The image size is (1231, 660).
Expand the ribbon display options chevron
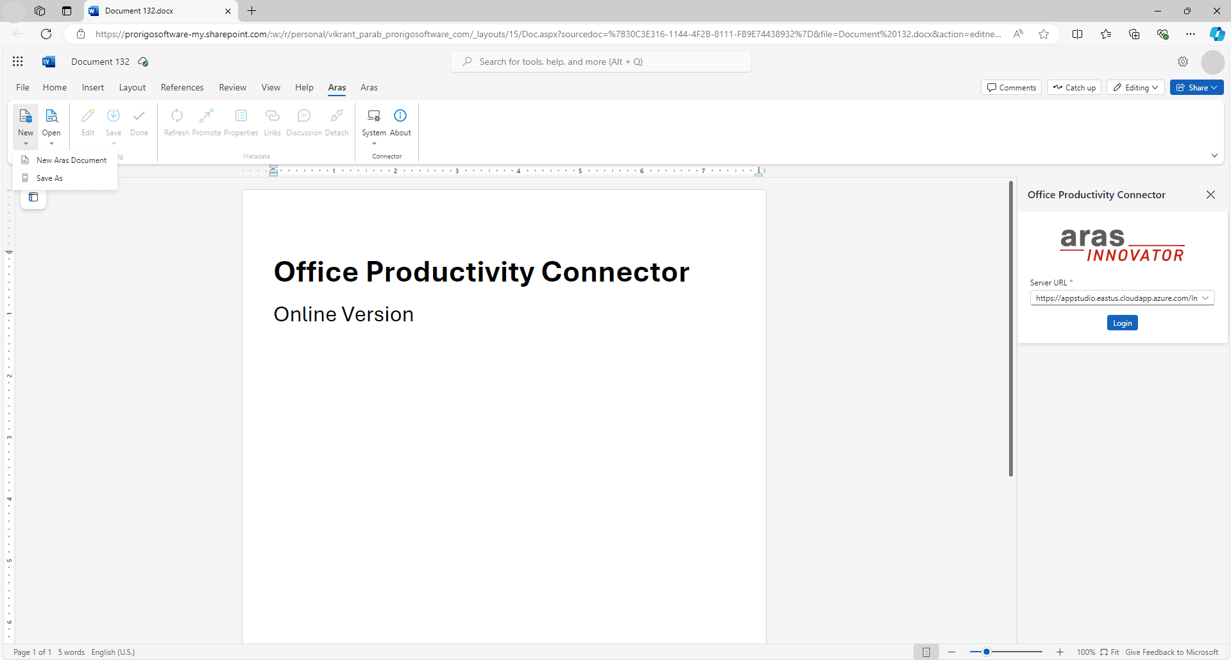click(x=1214, y=156)
